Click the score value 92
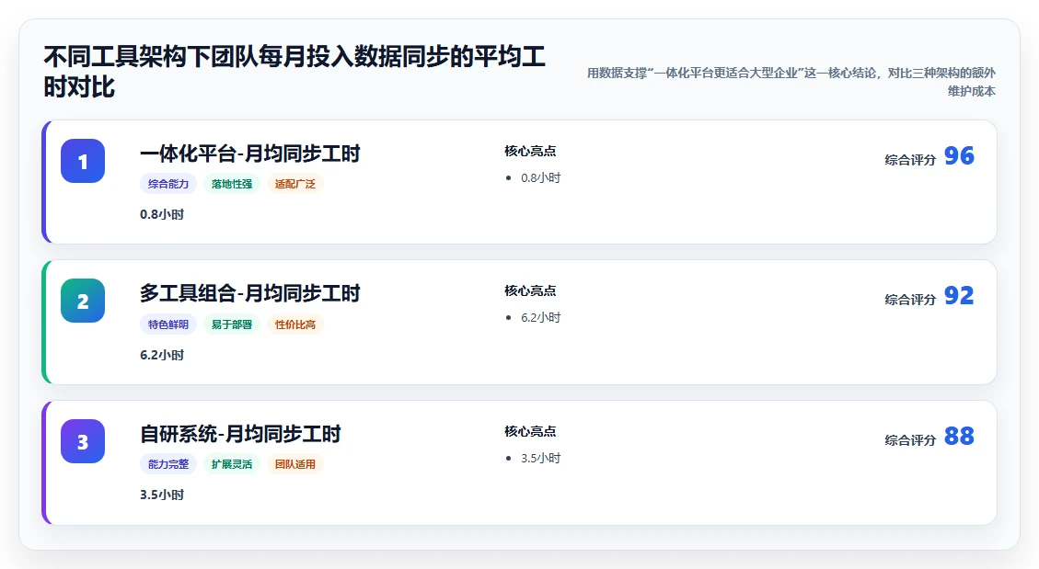 (959, 296)
